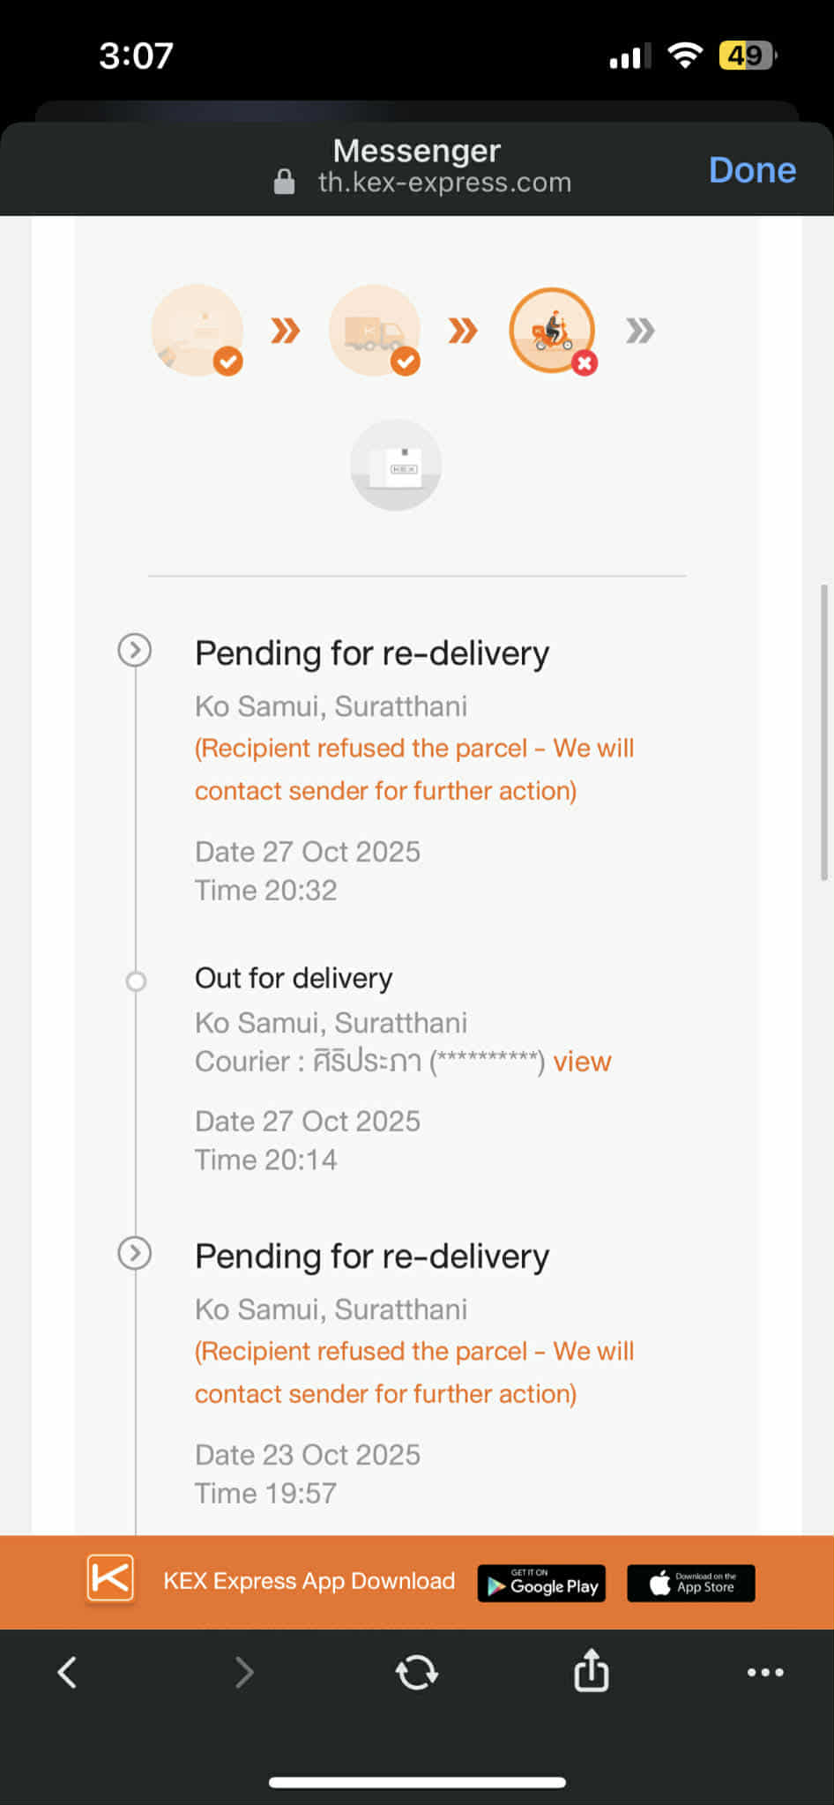Tap the Done button
Image resolution: width=834 pixels, height=1805 pixels.
coord(752,169)
